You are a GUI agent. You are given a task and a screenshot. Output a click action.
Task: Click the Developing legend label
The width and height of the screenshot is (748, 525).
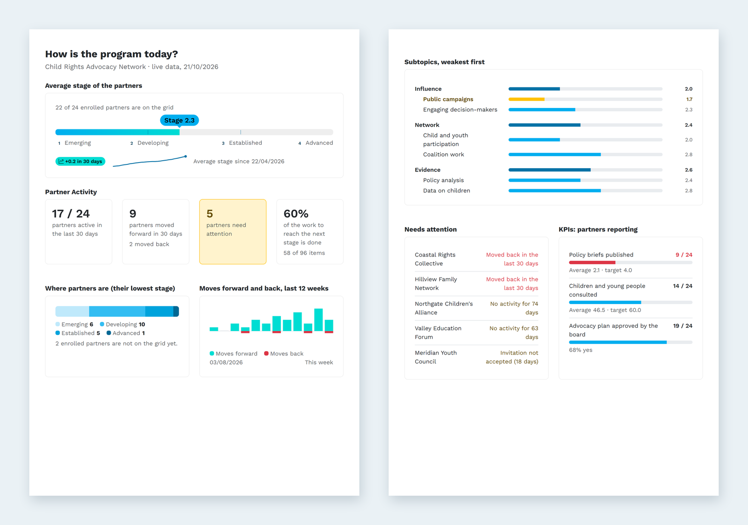tap(122, 324)
